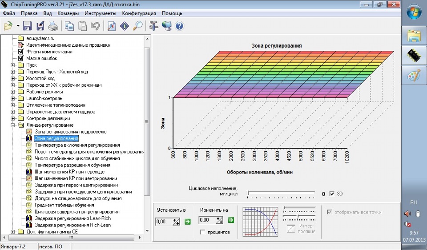Select 'Идентификационные данные прошивки' item

tap(68, 45)
